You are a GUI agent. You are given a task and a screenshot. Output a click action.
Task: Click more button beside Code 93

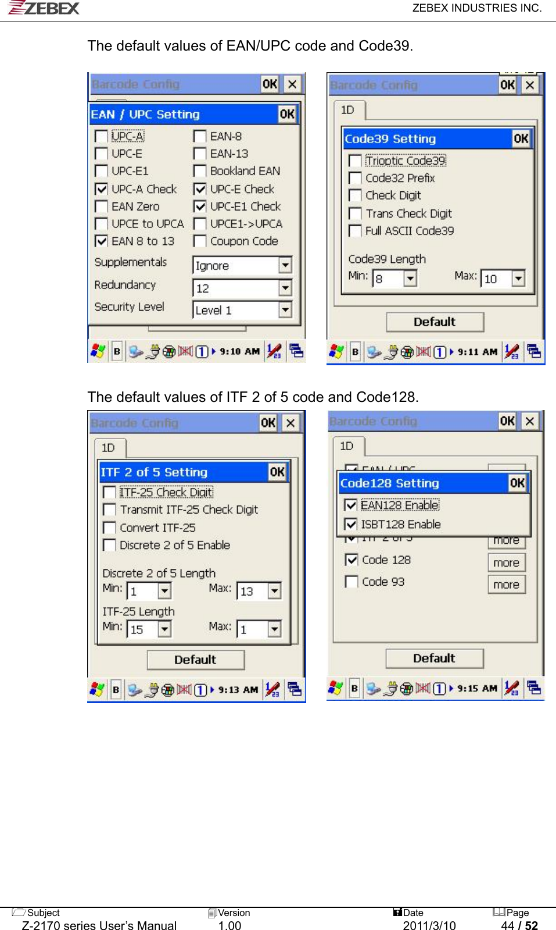(x=507, y=585)
